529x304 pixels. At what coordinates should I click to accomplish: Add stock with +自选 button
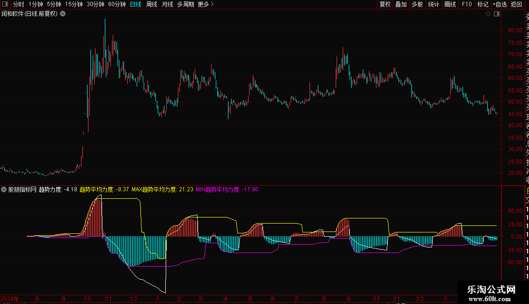499,4
